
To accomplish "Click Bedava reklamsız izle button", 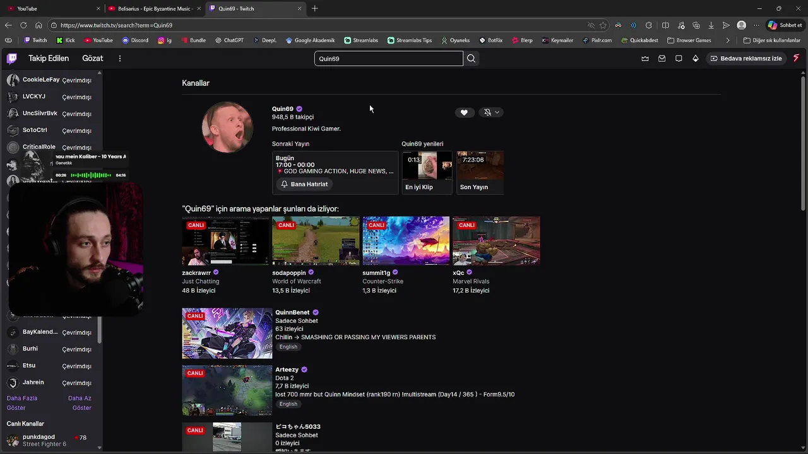I will (x=746, y=59).
